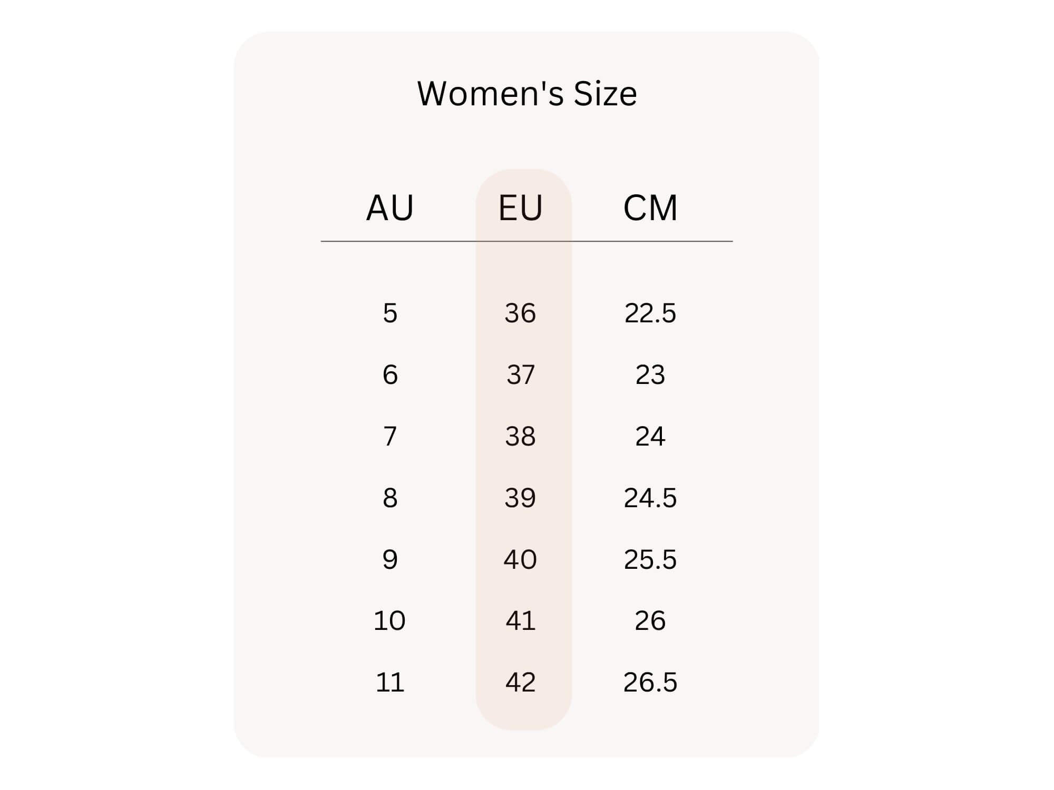Click the 24.5 centimeter value

click(x=650, y=498)
